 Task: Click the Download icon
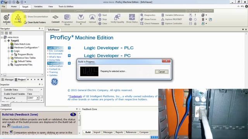pos(81,17)
